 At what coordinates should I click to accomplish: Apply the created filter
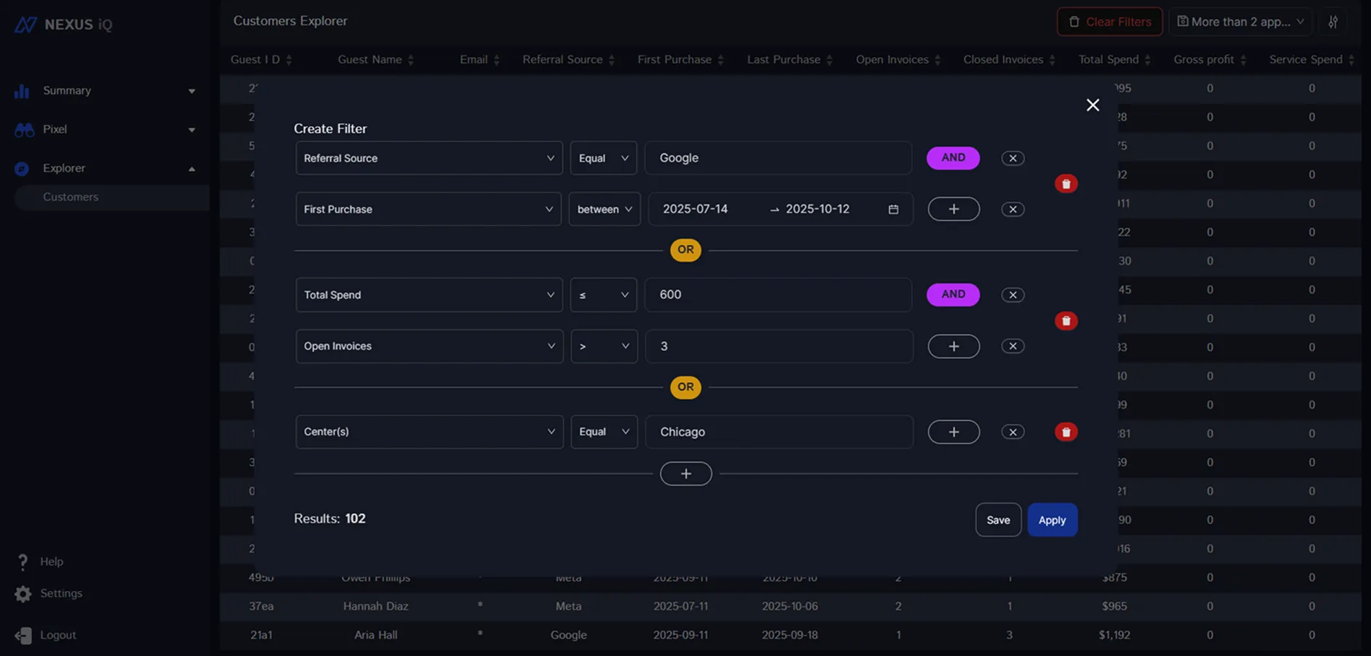[x=1051, y=520]
